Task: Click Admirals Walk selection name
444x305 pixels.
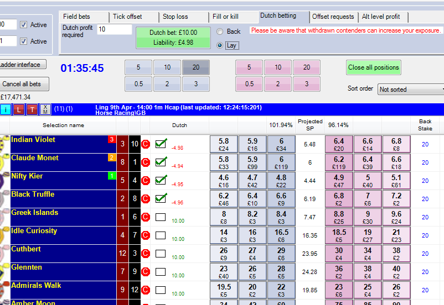Action: 36,286
